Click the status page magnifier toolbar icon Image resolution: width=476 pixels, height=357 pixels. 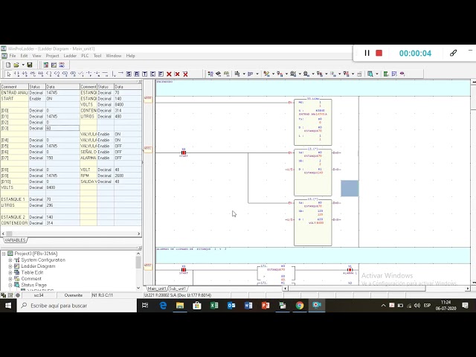point(370,74)
